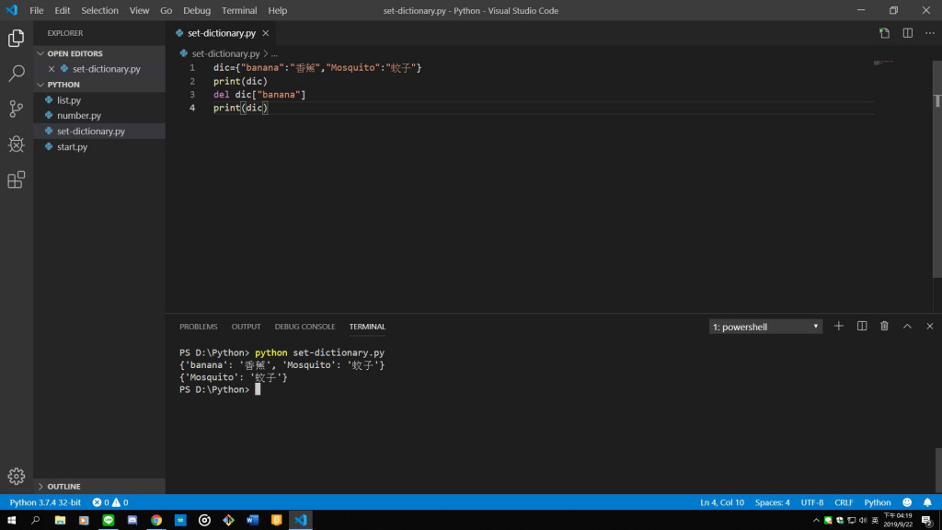Click the editor minimap

click(883, 63)
